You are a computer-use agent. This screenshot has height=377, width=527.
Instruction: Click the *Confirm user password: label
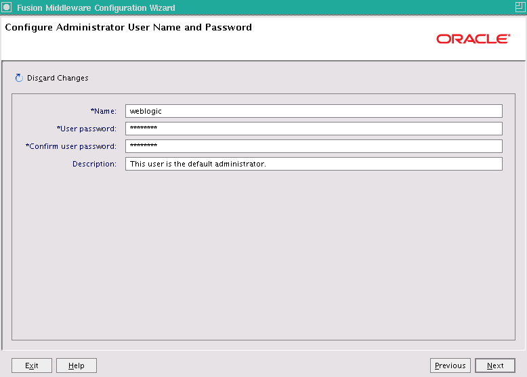coord(71,146)
